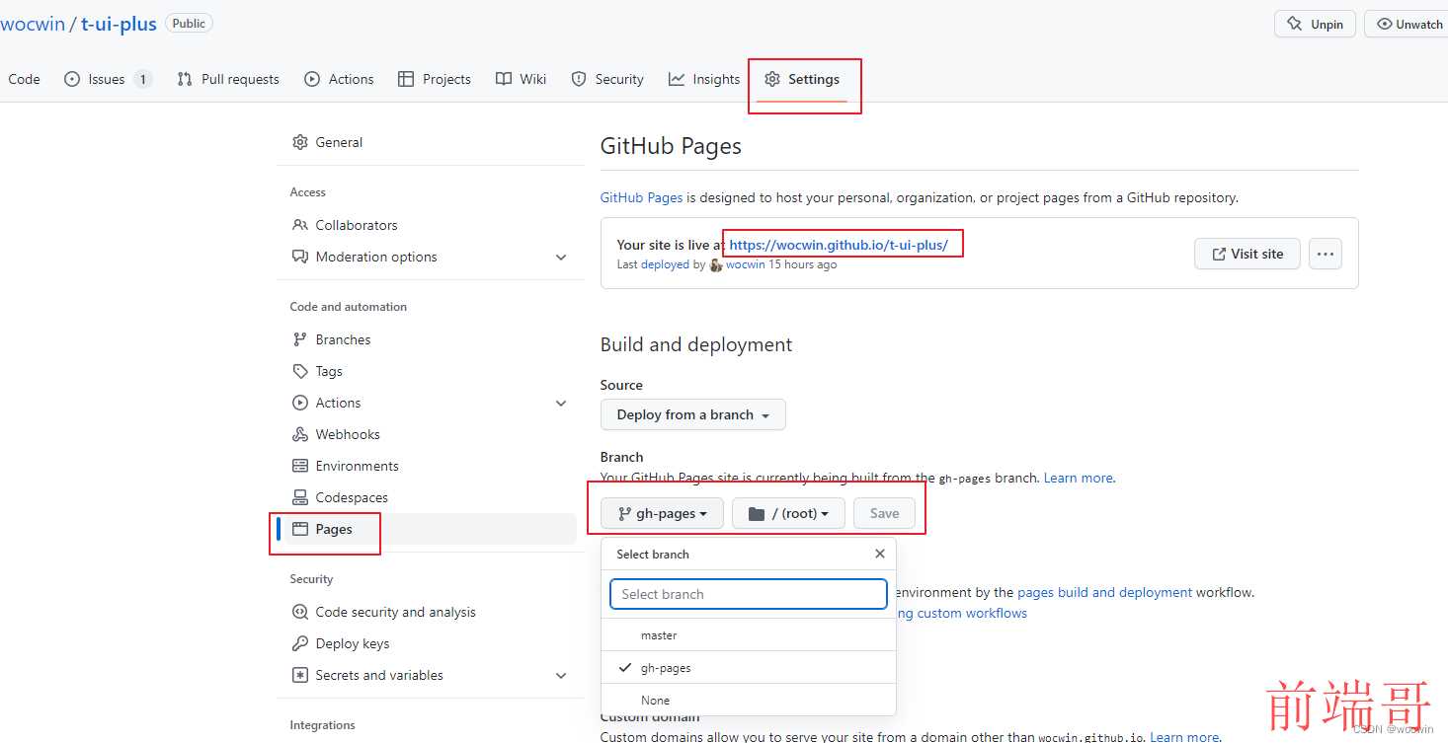Screen dimensions: 1448x743
Task: Open the Projects tab
Action: 435,79
